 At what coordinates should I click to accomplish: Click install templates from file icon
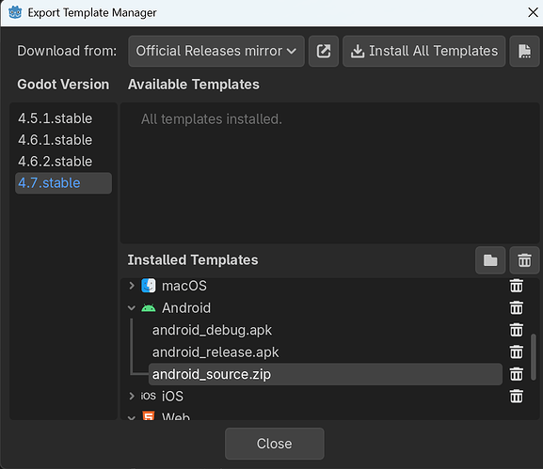click(524, 51)
